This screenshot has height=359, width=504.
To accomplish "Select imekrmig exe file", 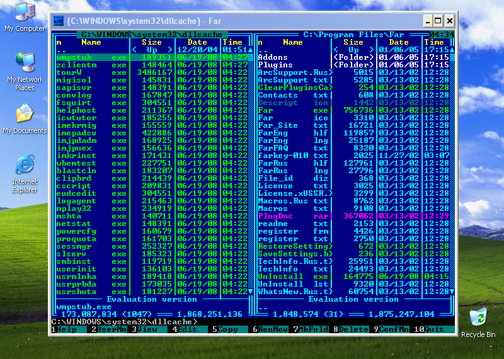I will [152, 125].
